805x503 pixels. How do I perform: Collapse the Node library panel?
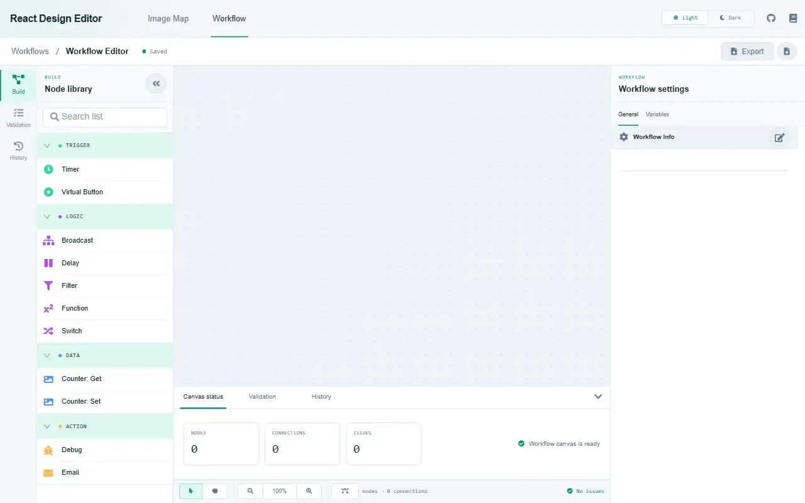tap(156, 83)
